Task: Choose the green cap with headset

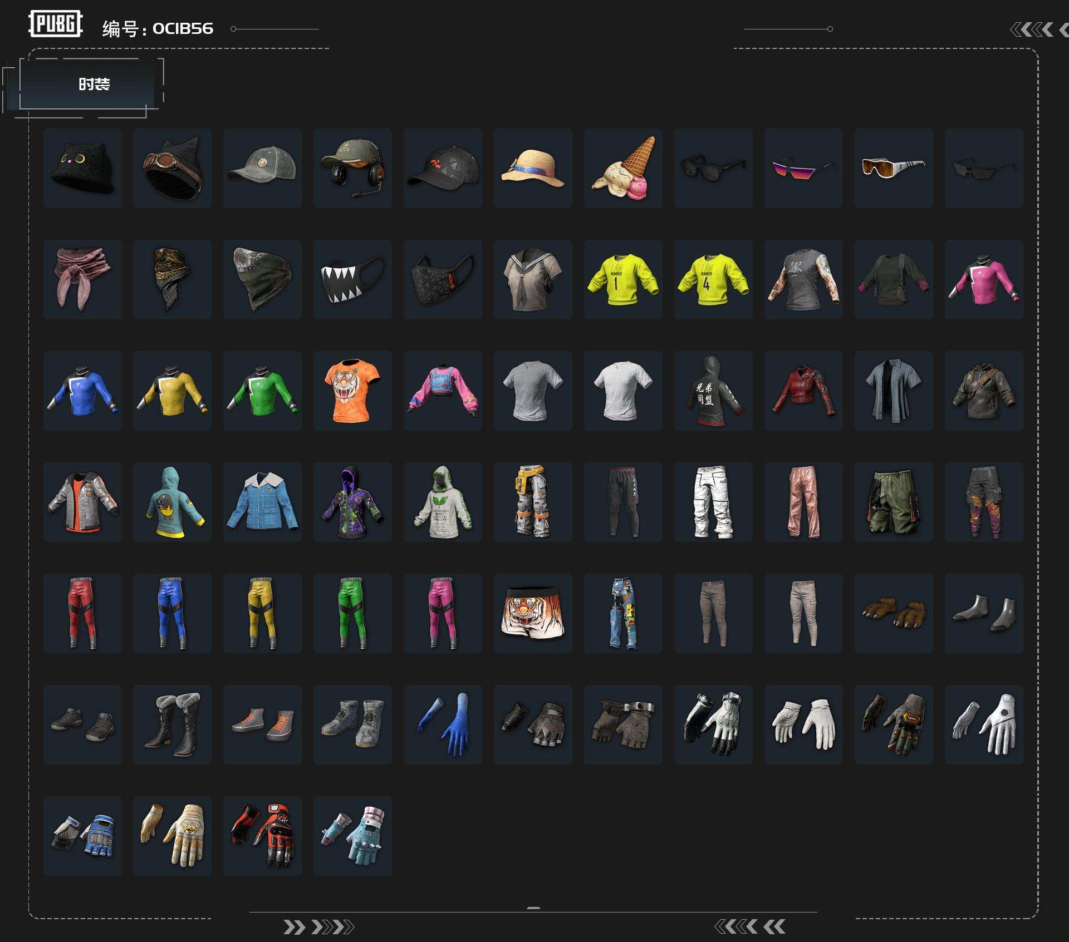Action: [352, 168]
